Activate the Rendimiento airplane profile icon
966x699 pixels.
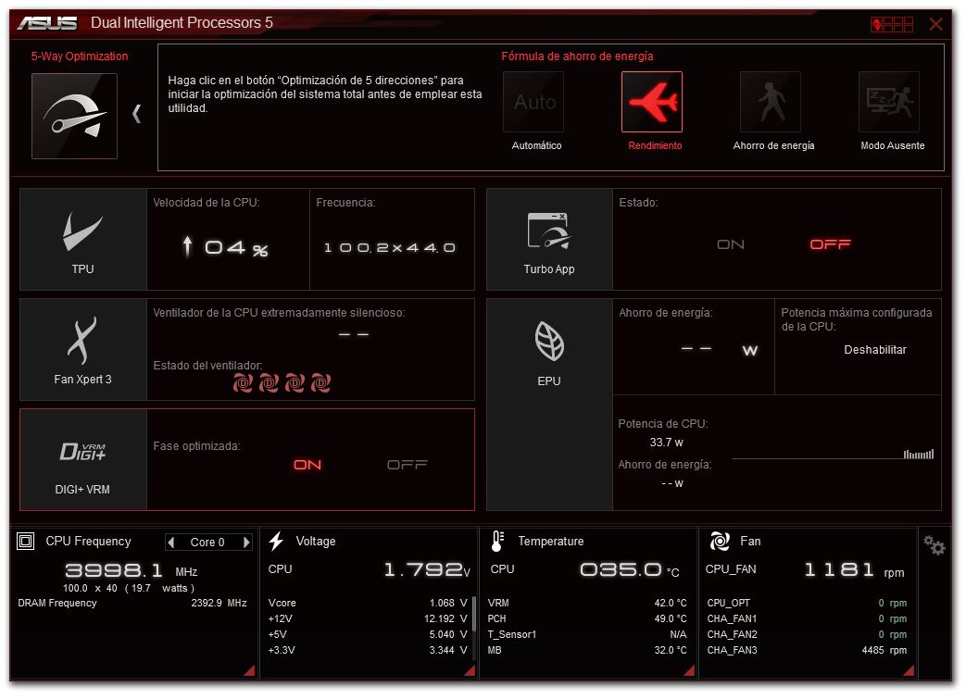coord(652,102)
